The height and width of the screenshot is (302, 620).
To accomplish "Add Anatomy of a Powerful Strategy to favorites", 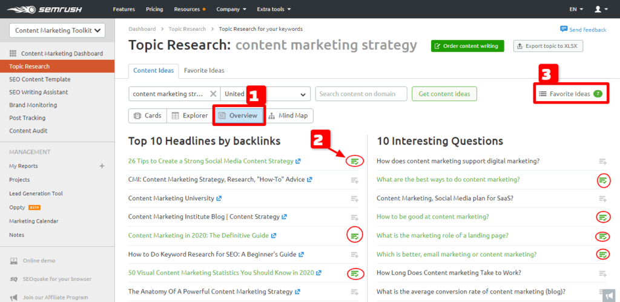I will [354, 292].
